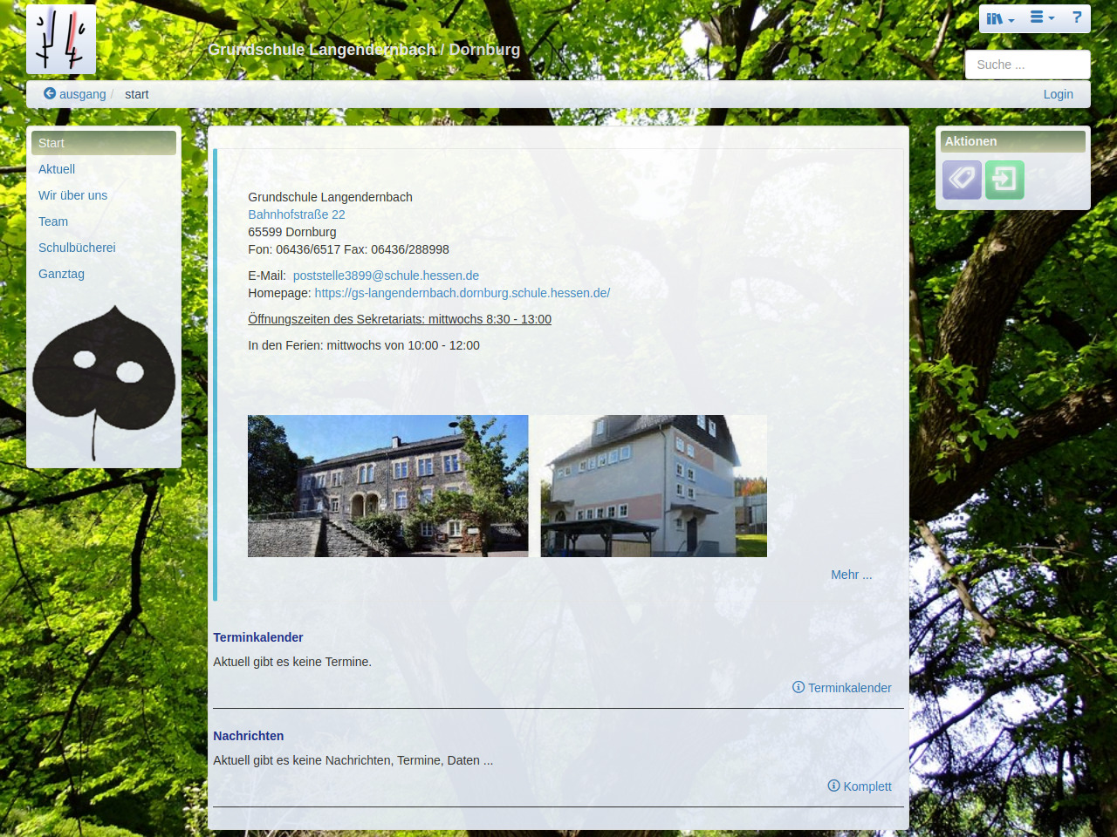This screenshot has width=1117, height=837.
Task: Click the Login link
Action: (x=1058, y=94)
